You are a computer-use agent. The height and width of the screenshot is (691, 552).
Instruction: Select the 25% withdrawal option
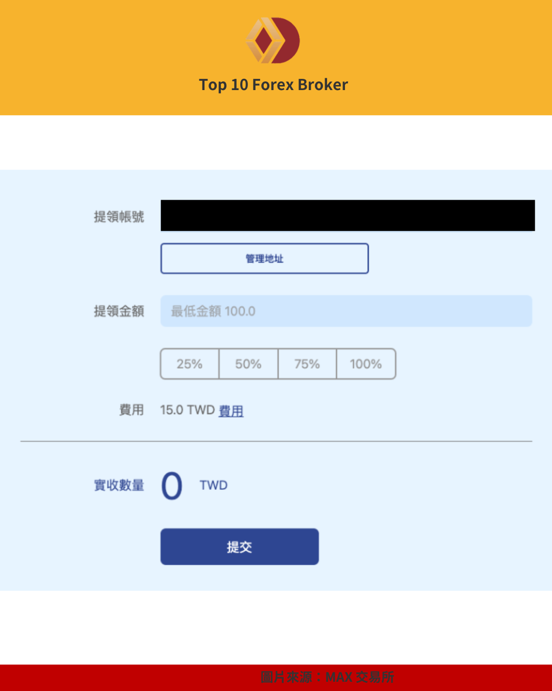[190, 364]
